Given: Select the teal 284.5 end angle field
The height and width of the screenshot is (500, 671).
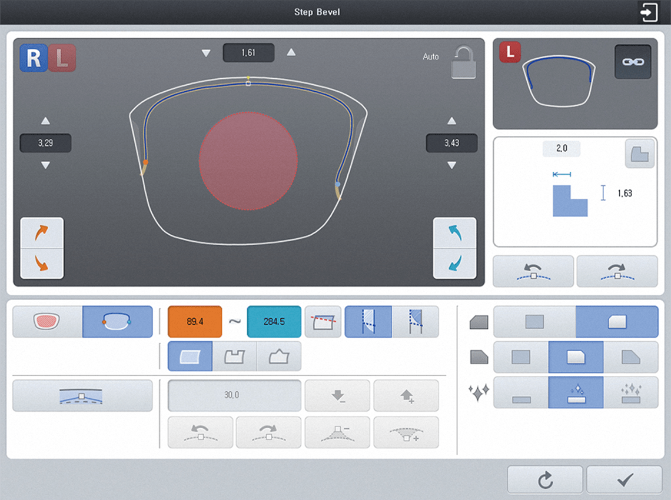Looking at the screenshot, I should (274, 322).
